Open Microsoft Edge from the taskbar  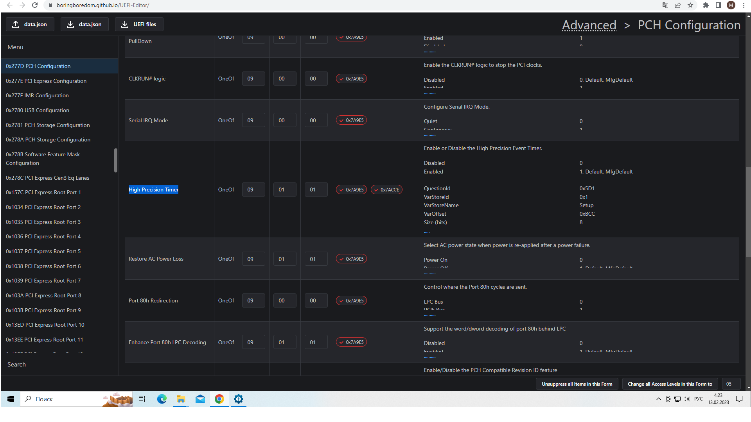(x=162, y=399)
